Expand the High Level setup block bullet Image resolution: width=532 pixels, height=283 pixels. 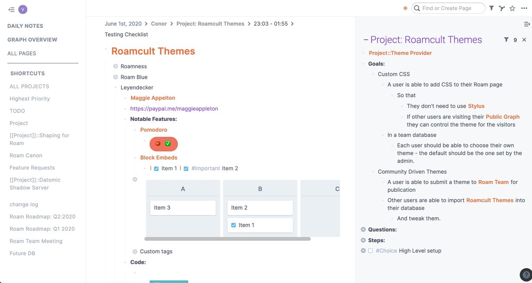pyautogui.click(x=363, y=251)
